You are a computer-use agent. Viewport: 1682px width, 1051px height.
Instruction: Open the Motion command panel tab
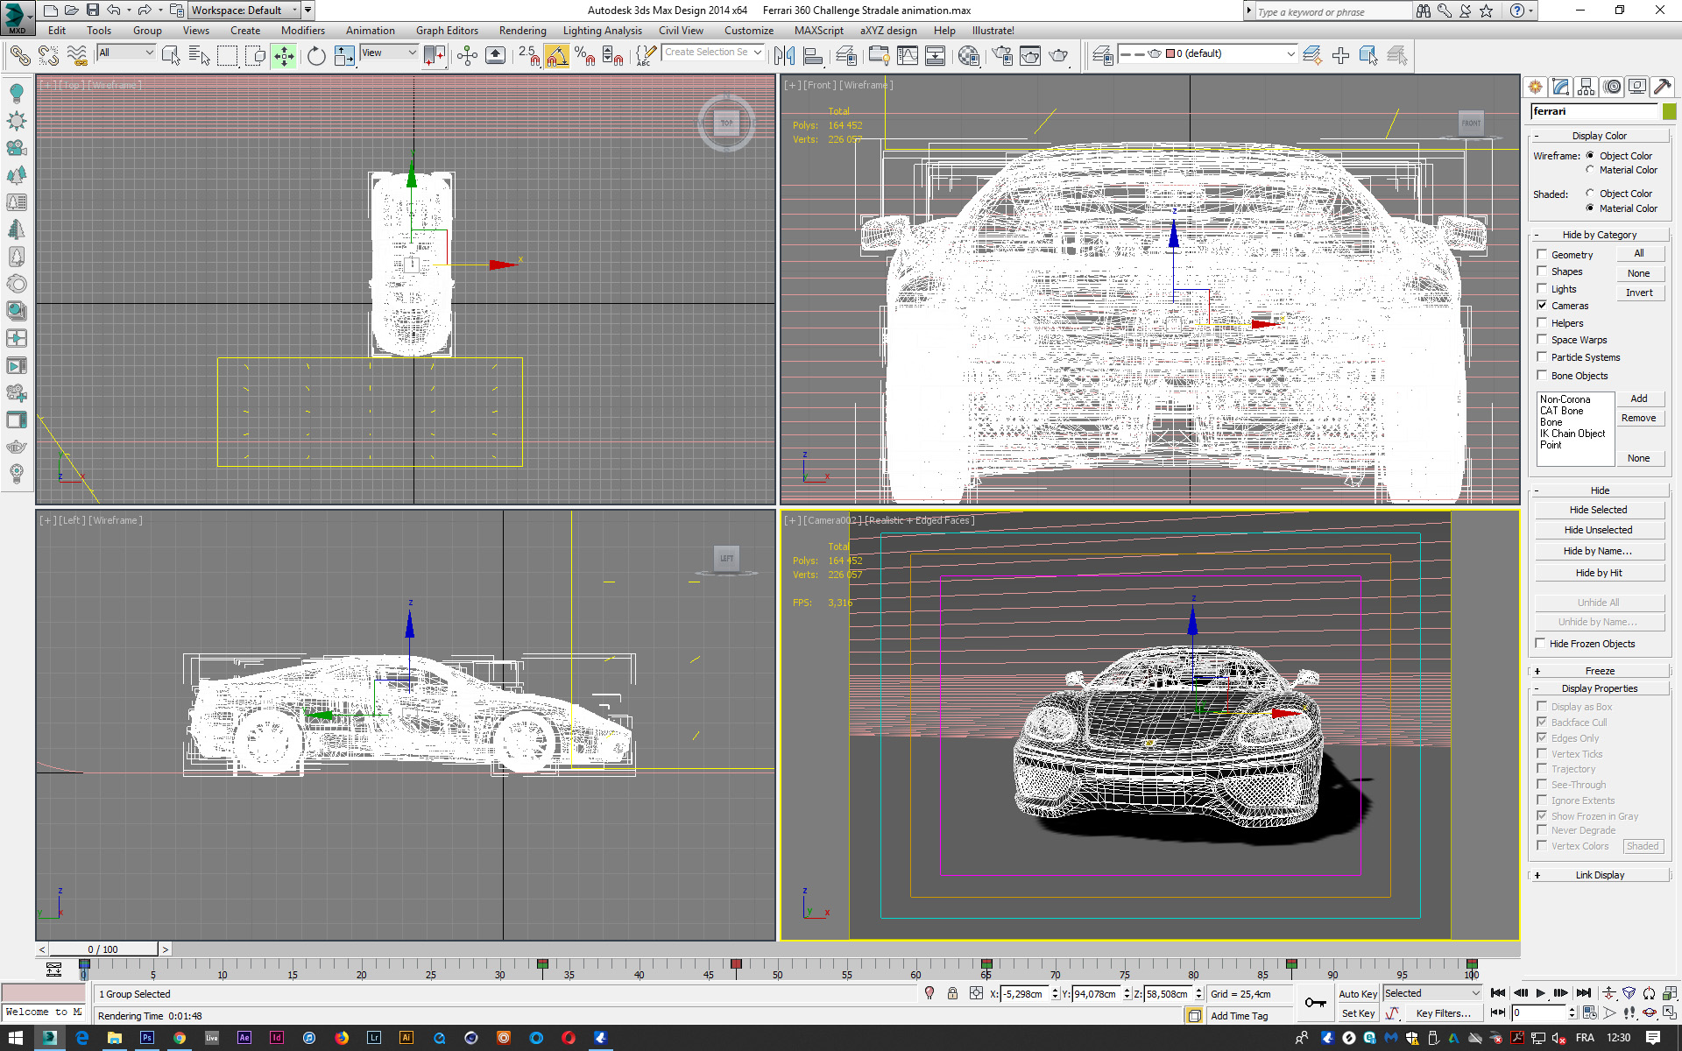click(x=1612, y=87)
